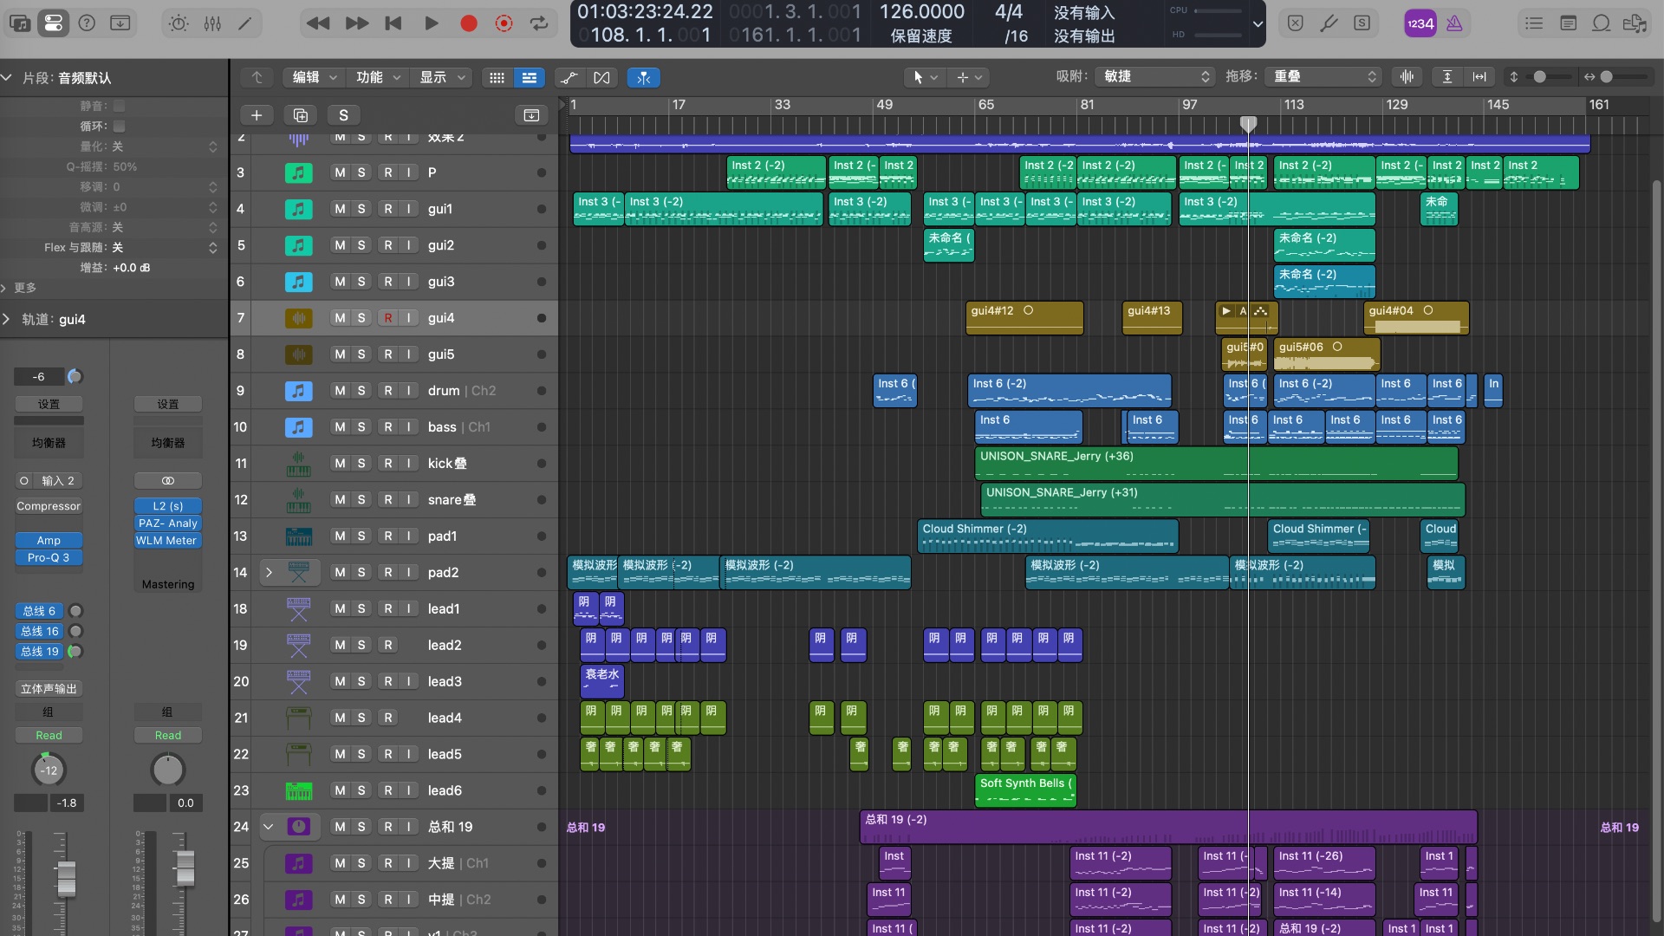Toggle the Inspector panel button
1664x936 pixels.
click(53, 23)
